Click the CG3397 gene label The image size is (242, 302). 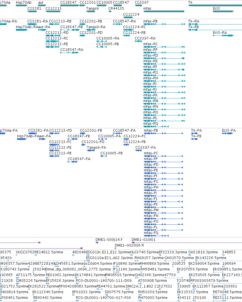tap(142, 3)
